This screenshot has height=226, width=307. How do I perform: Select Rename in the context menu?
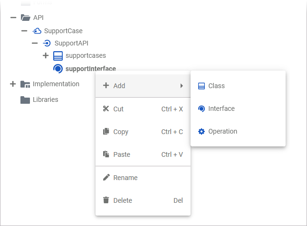(x=125, y=178)
